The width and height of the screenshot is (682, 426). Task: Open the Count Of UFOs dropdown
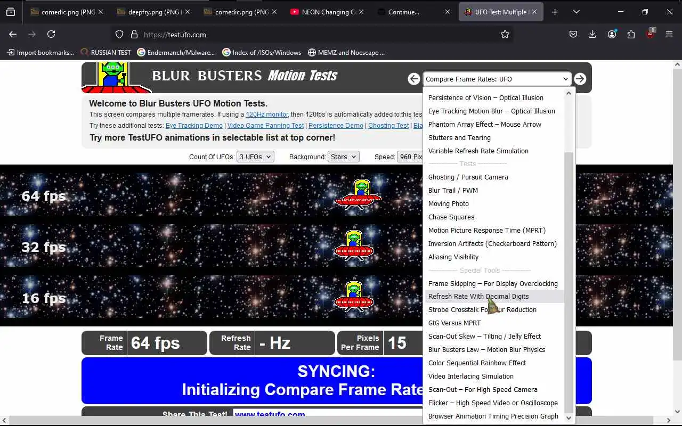point(256,157)
